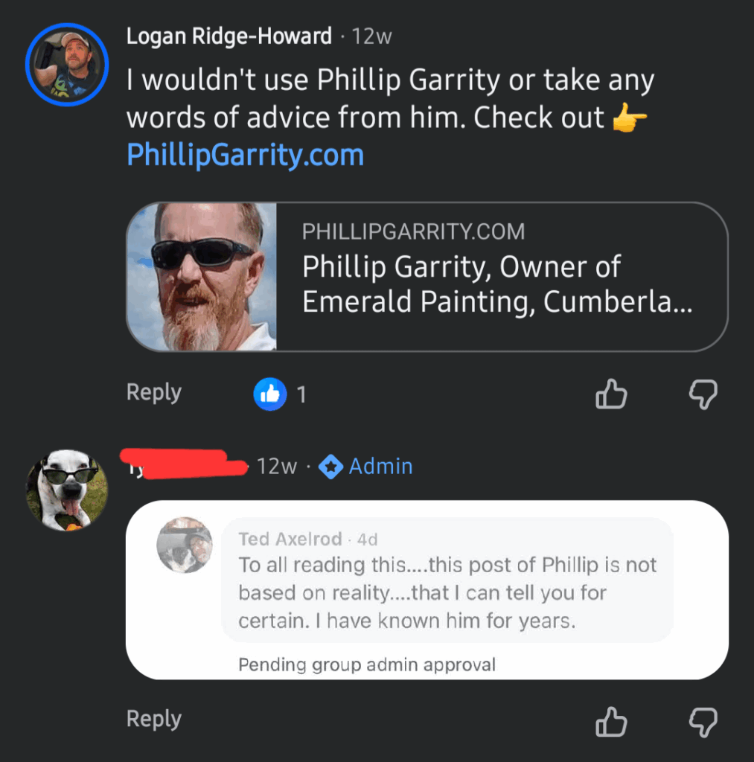Open the PhillipGarrity.com blue hyperlink
754x762 pixels.
pos(245,155)
